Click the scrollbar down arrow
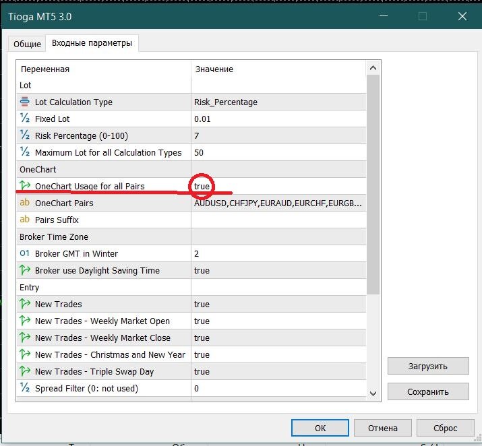The height and width of the screenshot is (446, 482). click(x=373, y=393)
